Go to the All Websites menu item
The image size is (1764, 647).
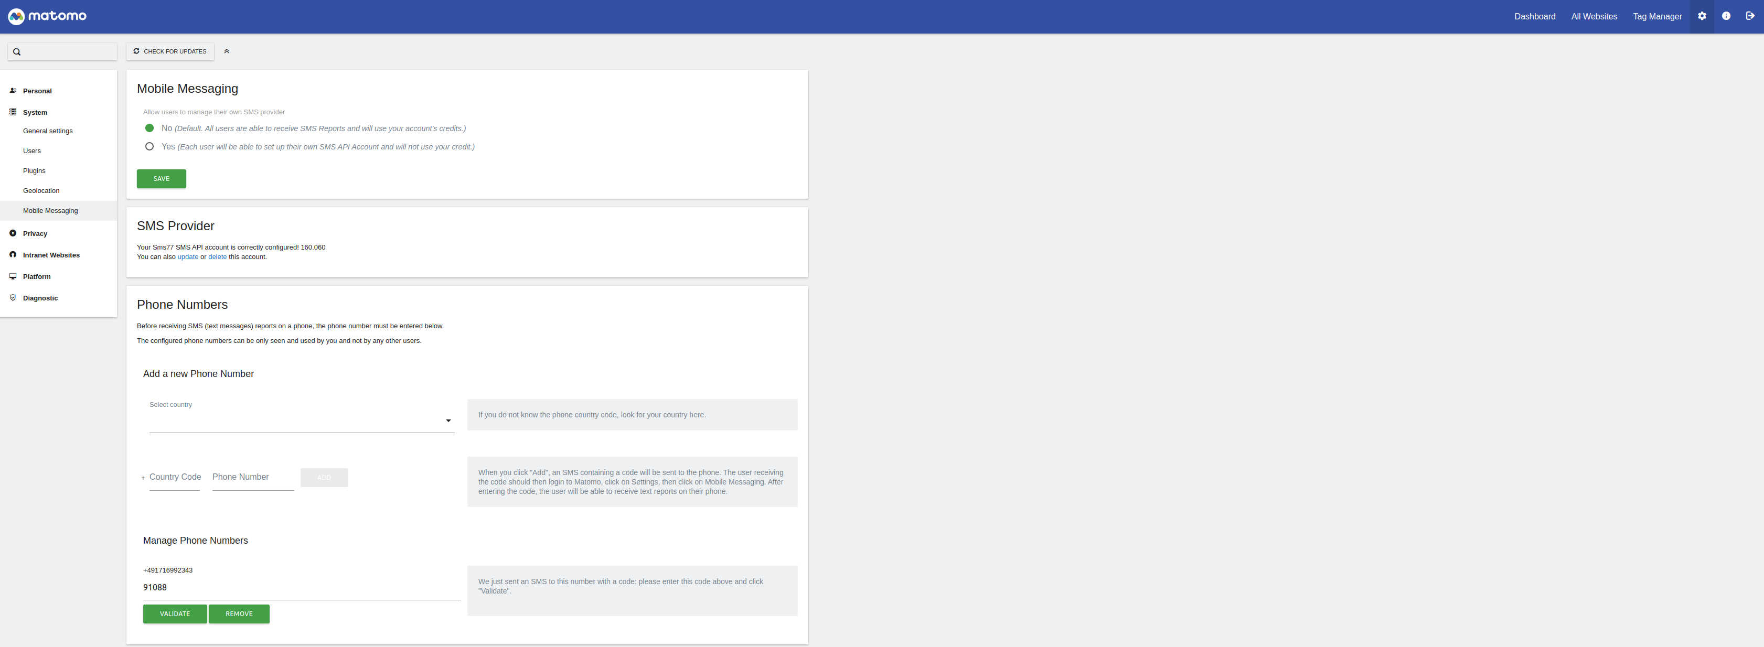click(1594, 16)
